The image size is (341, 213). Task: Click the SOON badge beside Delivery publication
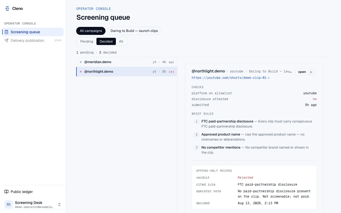[58, 40]
